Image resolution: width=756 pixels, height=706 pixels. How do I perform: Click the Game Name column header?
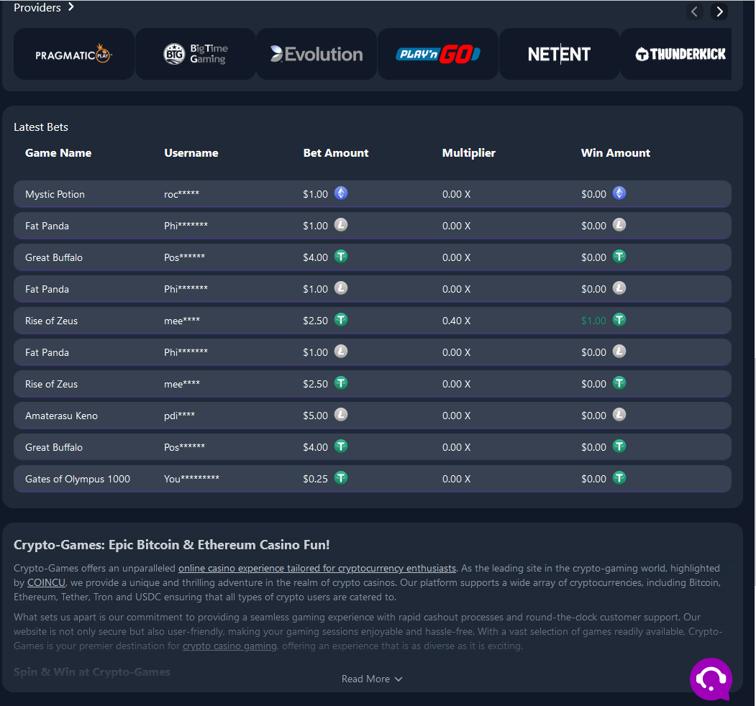tap(58, 152)
